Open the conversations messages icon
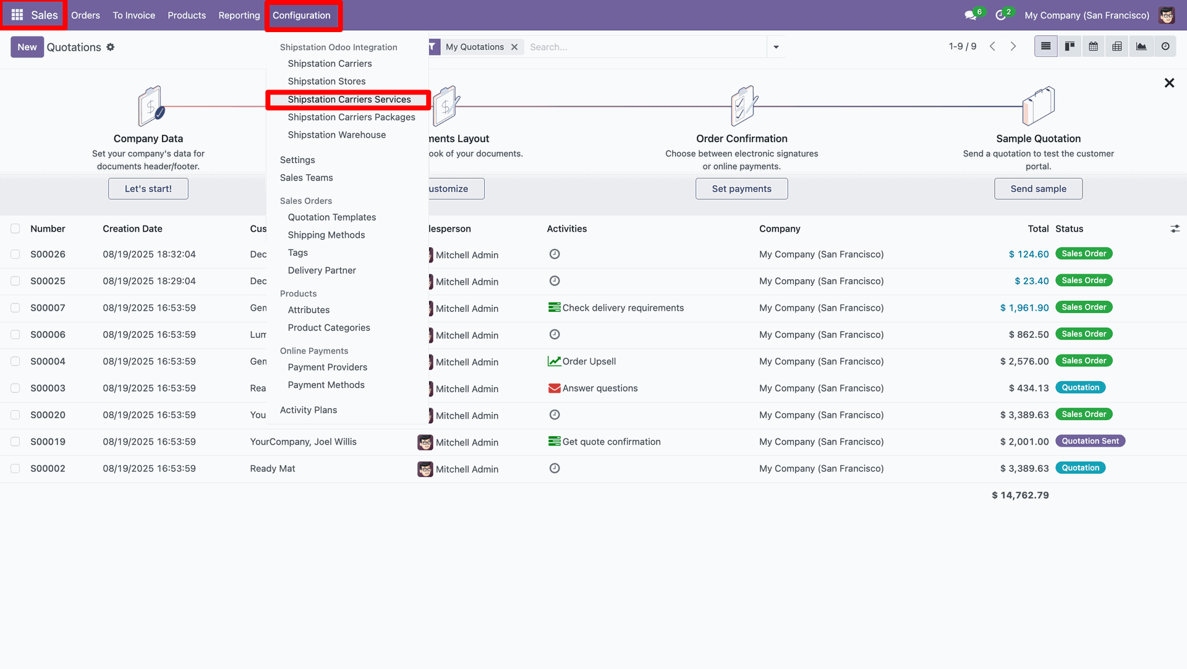Image resolution: width=1187 pixels, height=669 pixels. (x=971, y=15)
